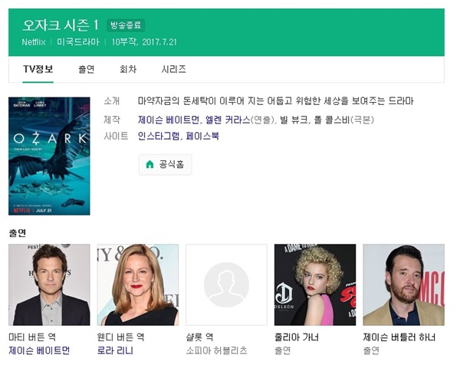Click the Ozark poster thumbnail
Screen dimensions: 460x365
point(49,156)
